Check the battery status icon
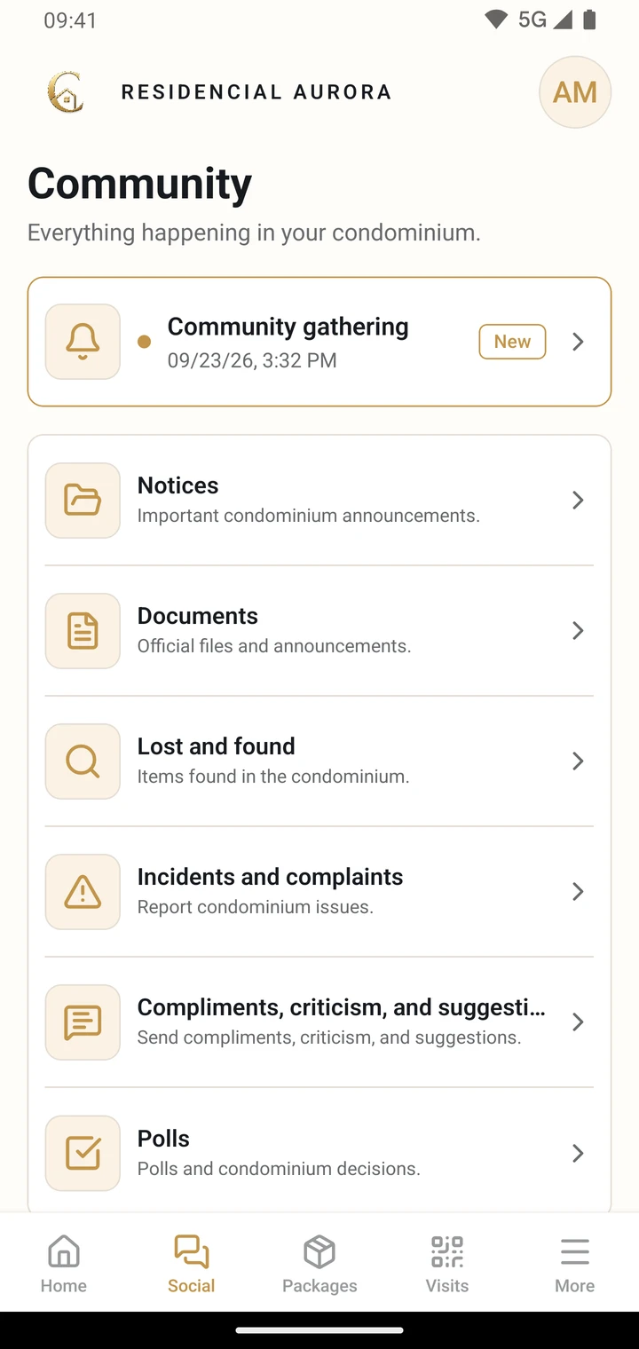 pos(589,20)
